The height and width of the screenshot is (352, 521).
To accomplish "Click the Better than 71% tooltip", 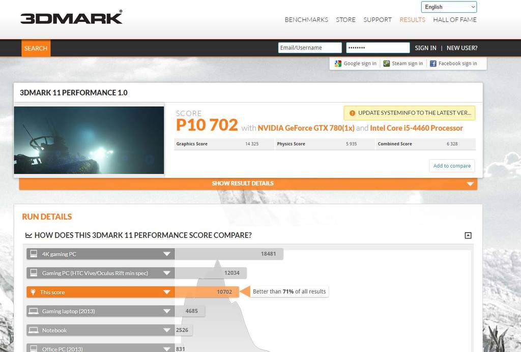I will pos(289,292).
